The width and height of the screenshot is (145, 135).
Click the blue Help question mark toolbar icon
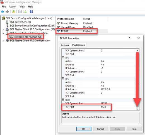31,12
